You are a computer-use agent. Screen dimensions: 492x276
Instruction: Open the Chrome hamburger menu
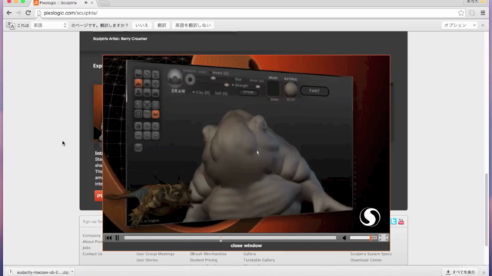coord(483,13)
